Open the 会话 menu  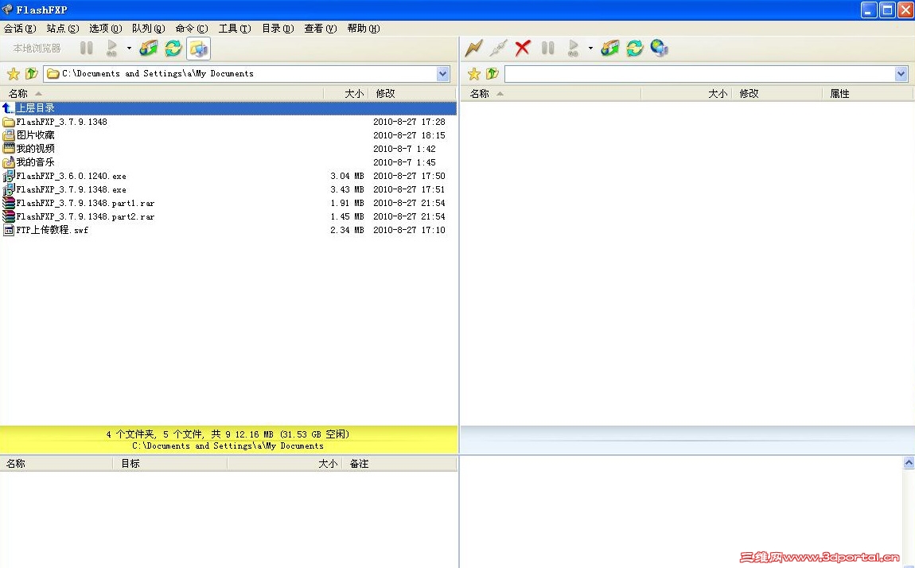pyautogui.click(x=20, y=29)
